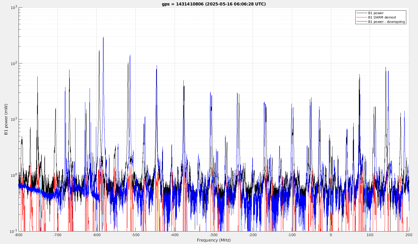Click the -800 x-axis tick label

point(19,235)
